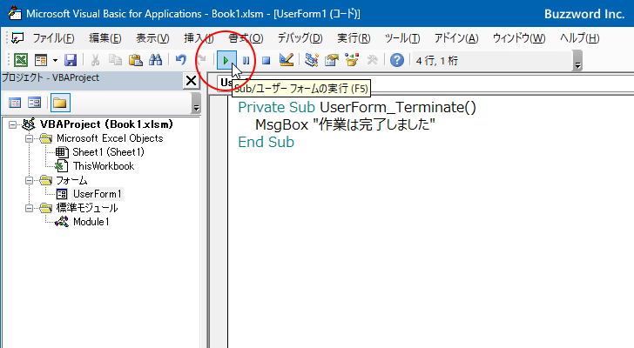The width and height of the screenshot is (634, 348).
Task: Click the View Code icon in project pane
Action: coord(15,103)
